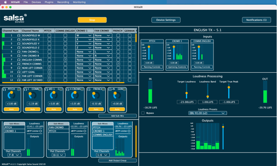The image size is (277, 166).
Task: Open FAN CROWD dropdown for FAN CROWD L
Action: tap(102, 52)
